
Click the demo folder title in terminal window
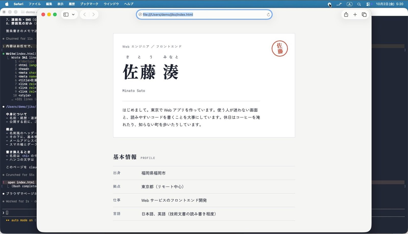(x=30, y=12)
